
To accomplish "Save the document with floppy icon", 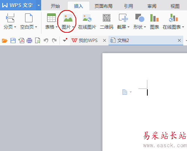I will (13, 41).
